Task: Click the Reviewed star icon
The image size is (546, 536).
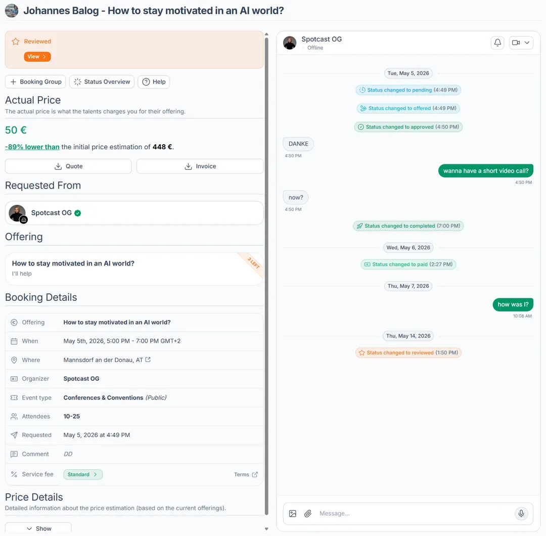Action: coord(16,41)
